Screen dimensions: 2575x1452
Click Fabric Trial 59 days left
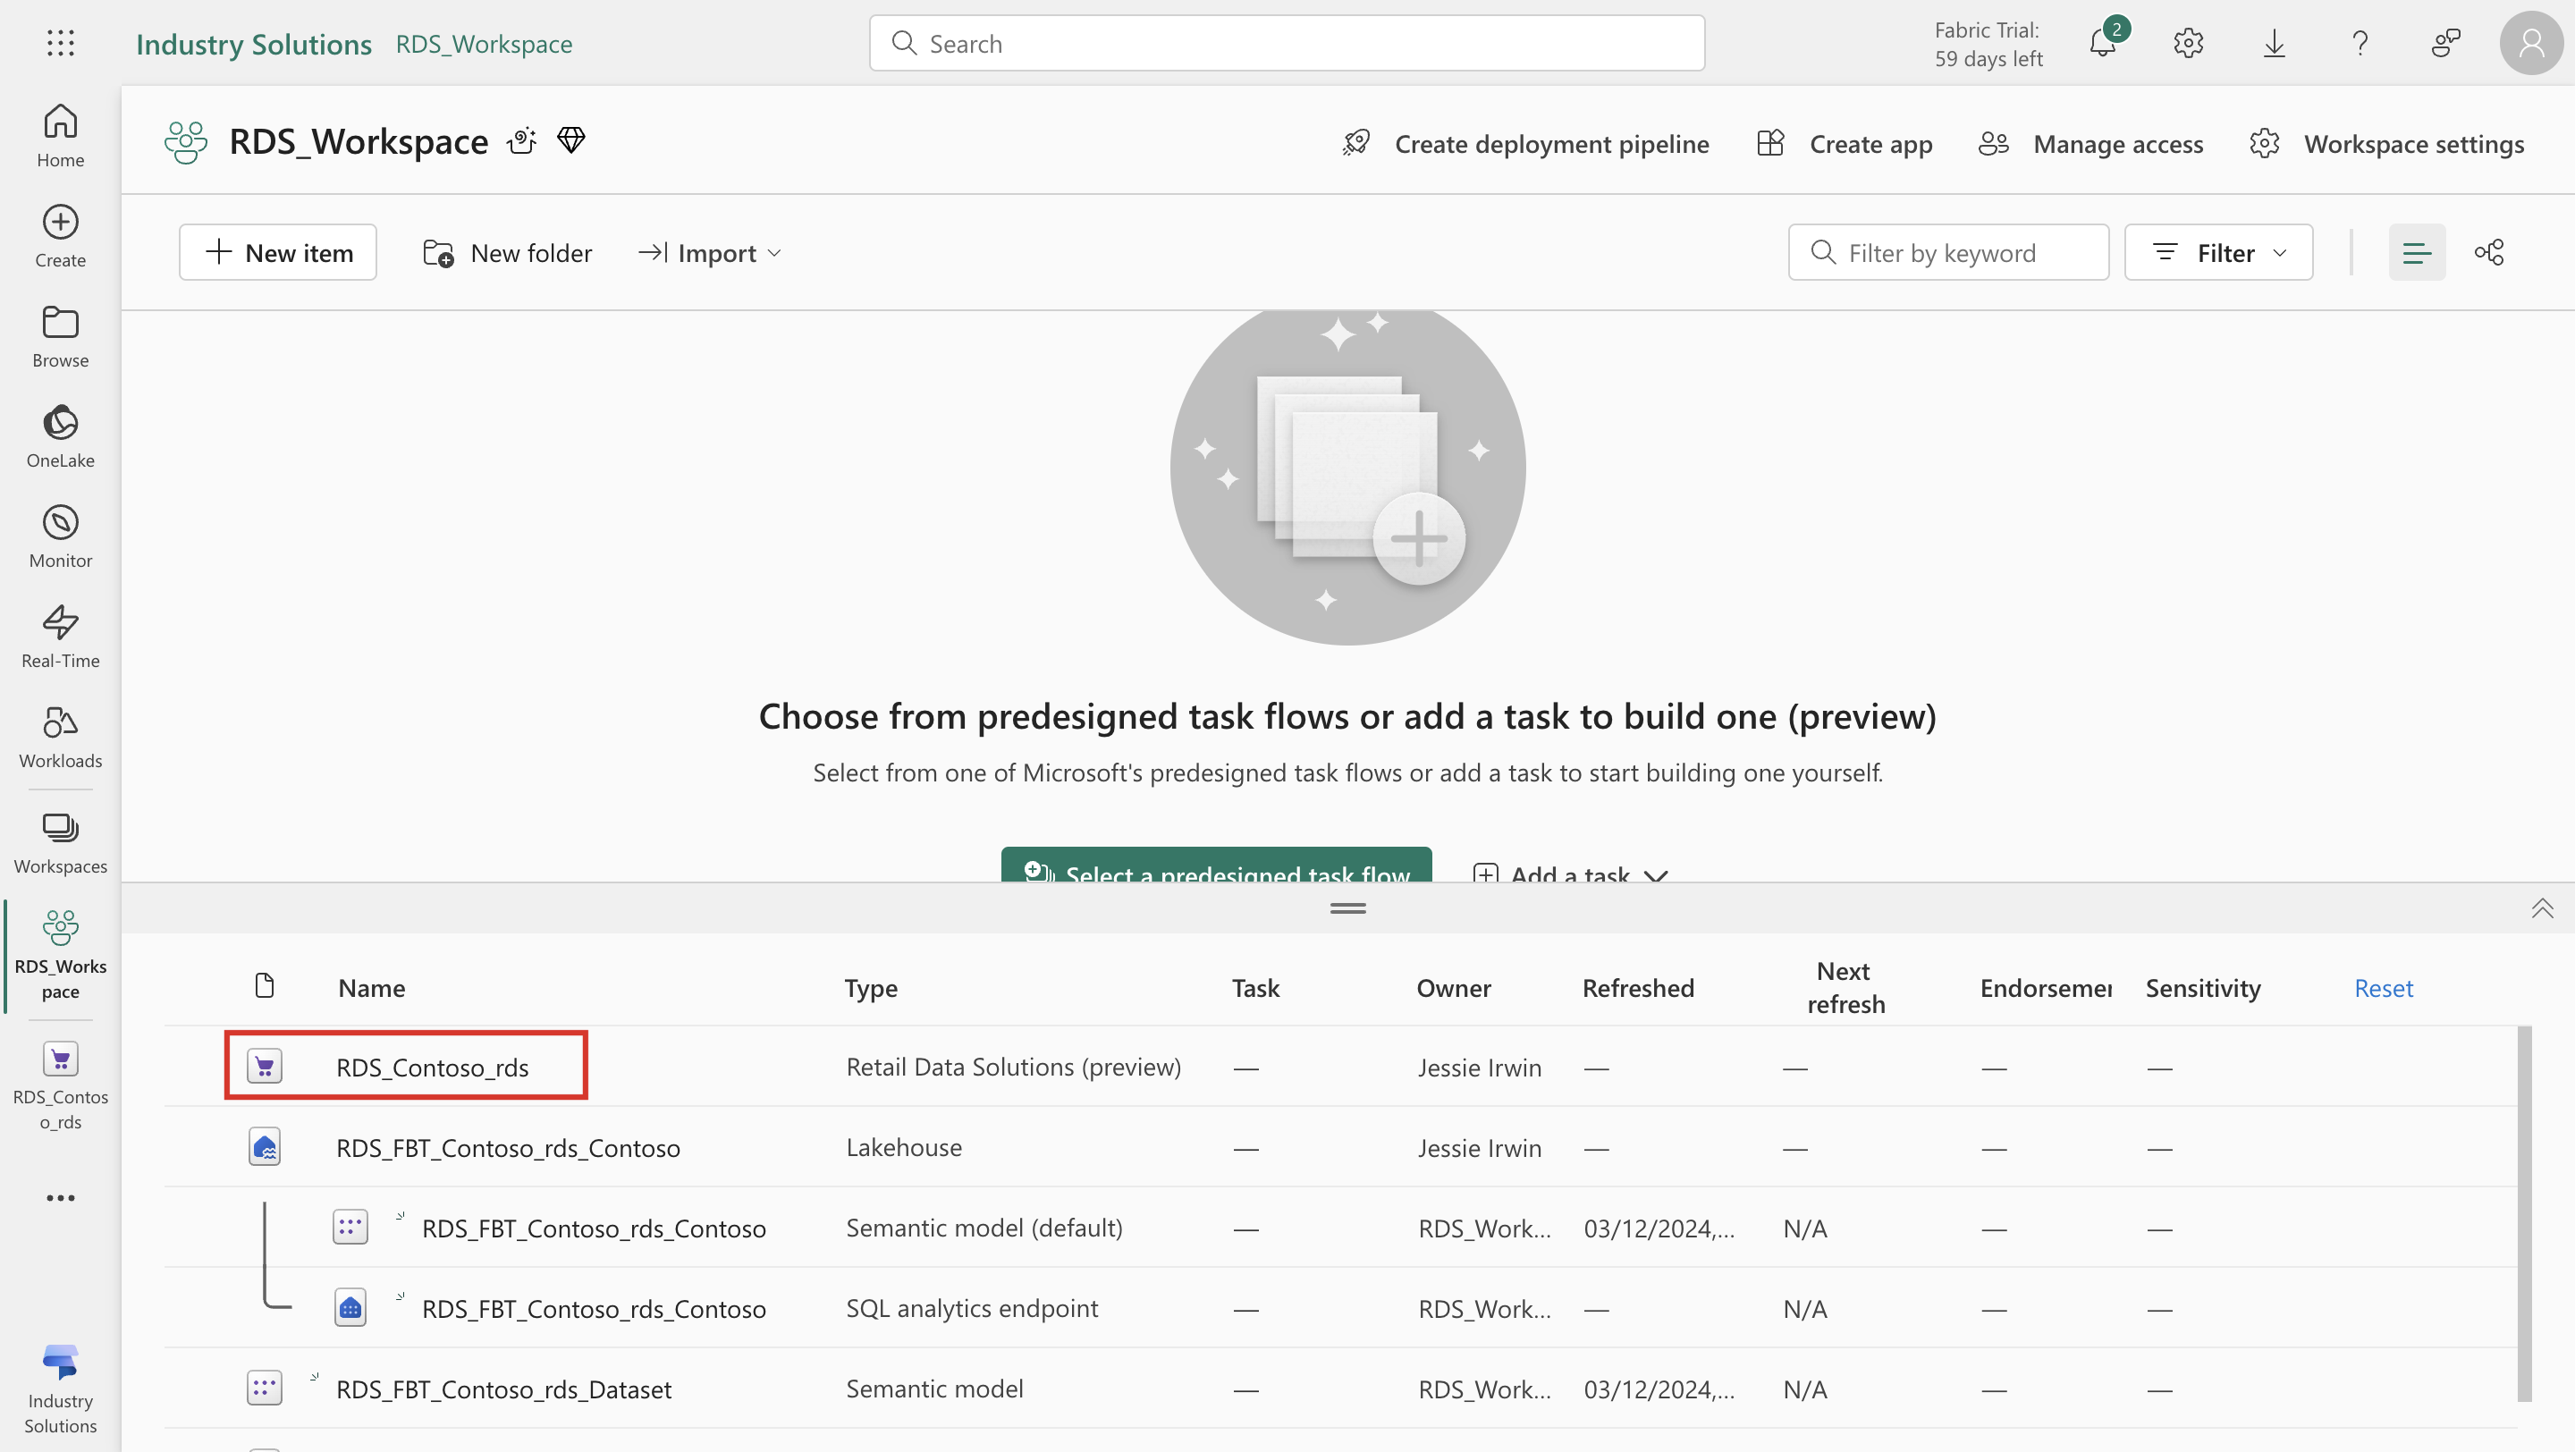click(x=1988, y=44)
